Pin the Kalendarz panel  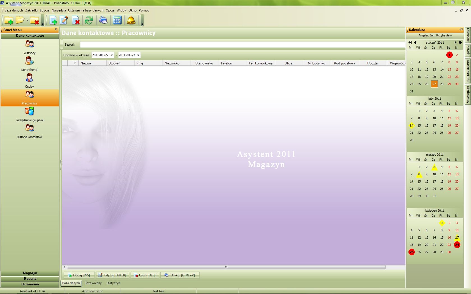coord(461,29)
